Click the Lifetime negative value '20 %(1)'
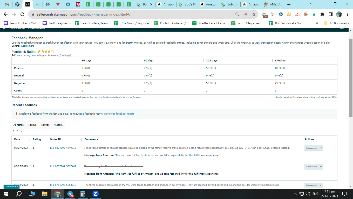The height and width of the screenshot is (199, 353). coord(280,83)
